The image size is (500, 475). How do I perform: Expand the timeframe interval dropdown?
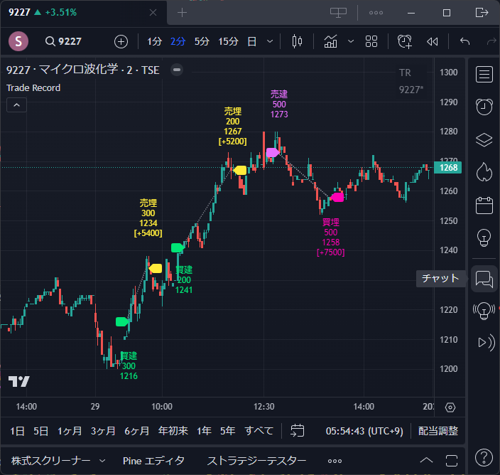click(270, 41)
